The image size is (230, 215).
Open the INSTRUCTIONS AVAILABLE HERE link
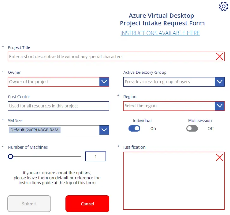[x=160, y=33]
